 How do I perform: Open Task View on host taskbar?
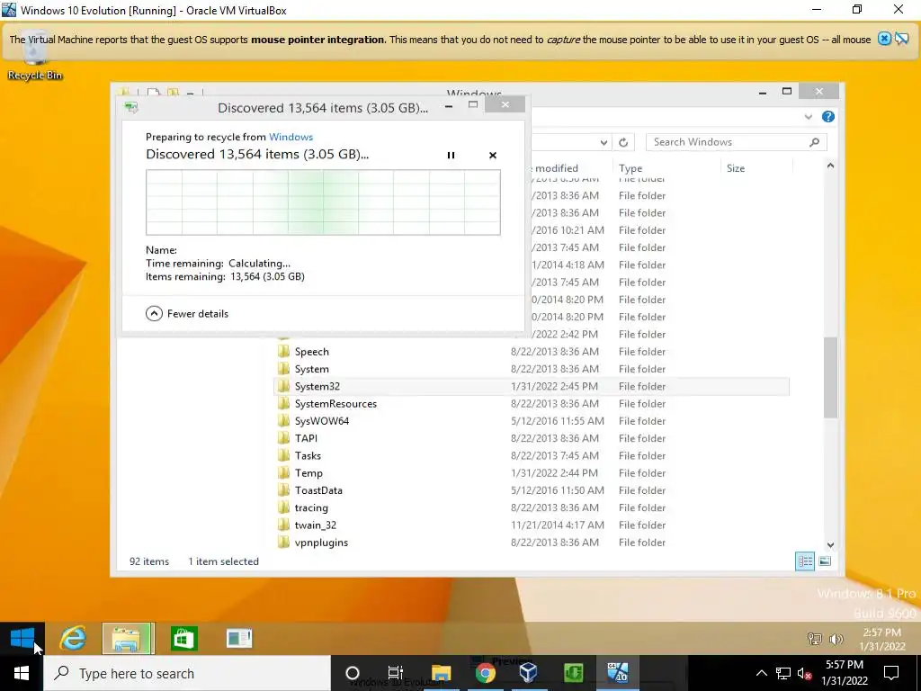point(396,673)
